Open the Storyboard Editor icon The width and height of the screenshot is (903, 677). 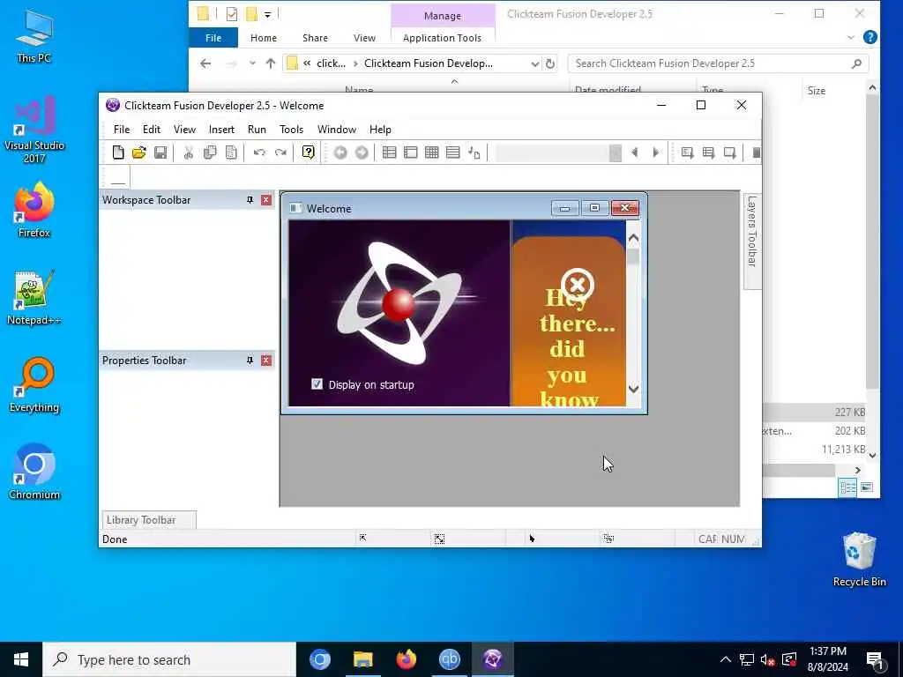pos(389,153)
